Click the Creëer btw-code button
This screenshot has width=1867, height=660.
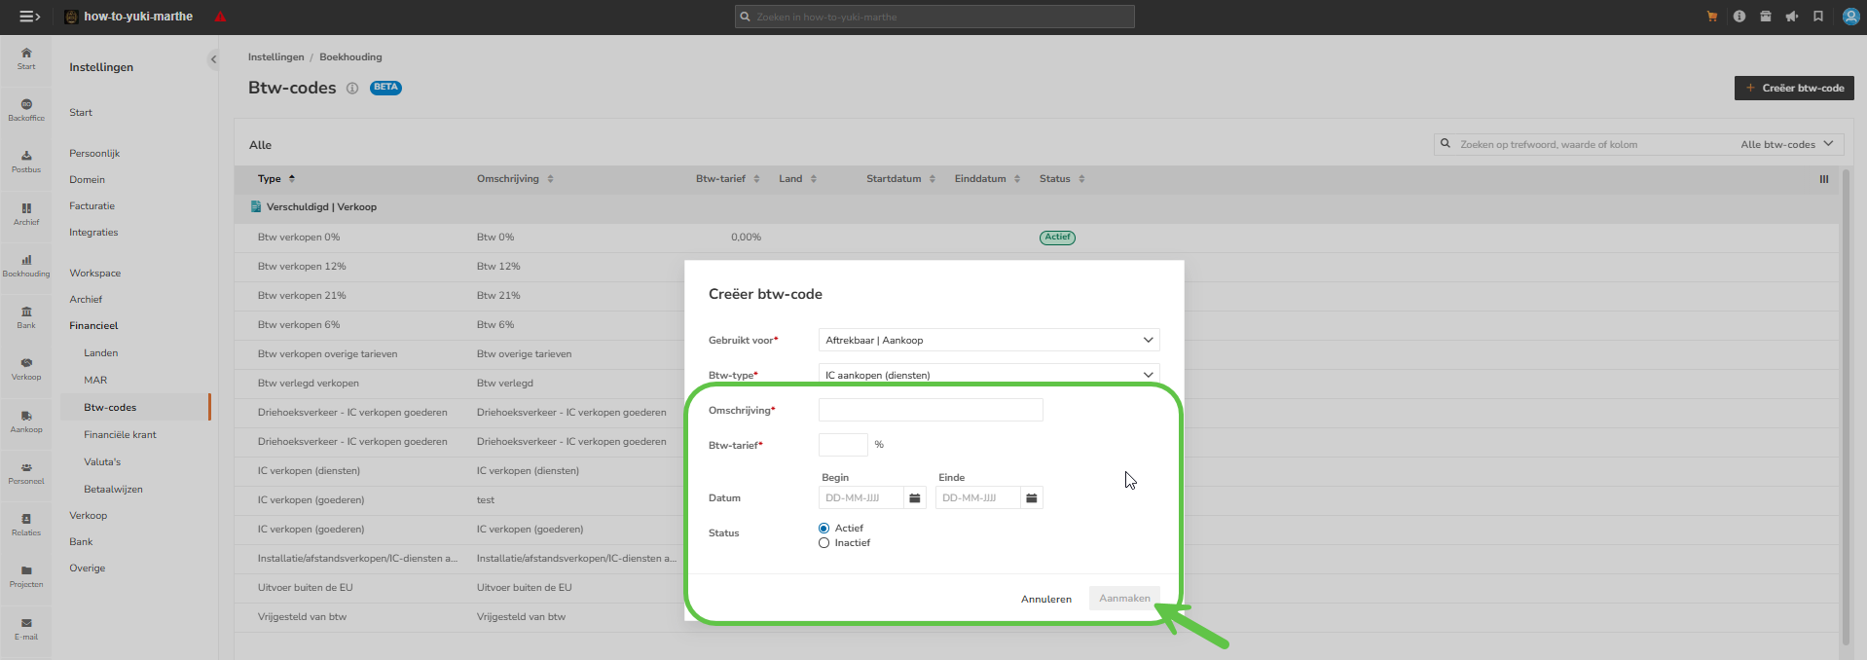coord(1794,88)
